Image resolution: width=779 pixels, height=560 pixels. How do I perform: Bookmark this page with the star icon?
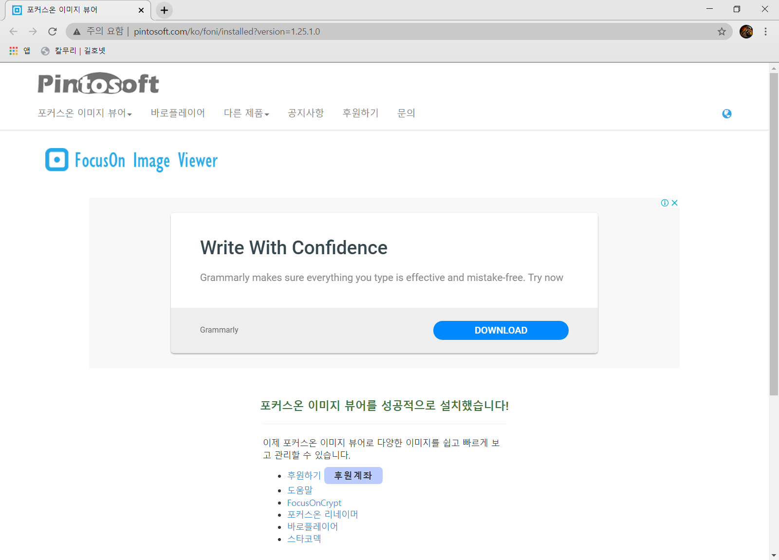(722, 32)
